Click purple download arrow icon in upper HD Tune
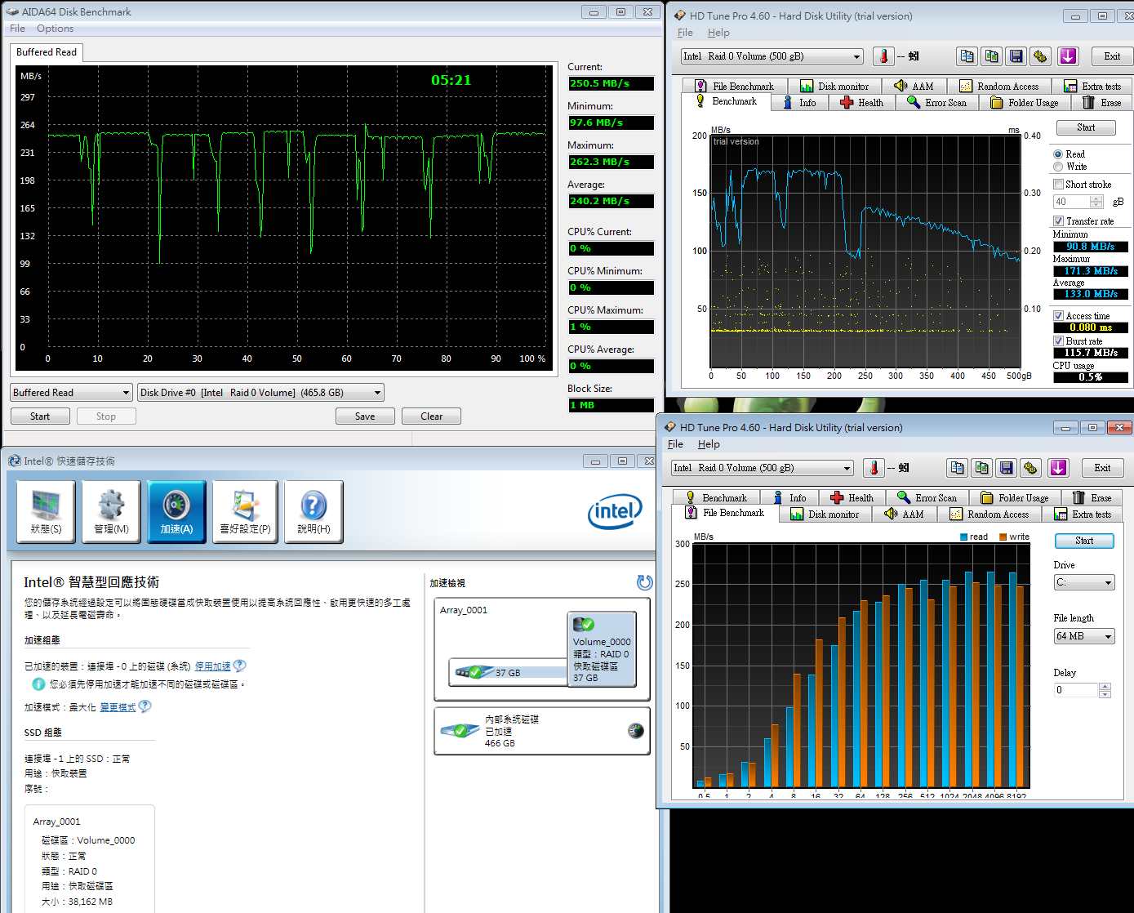This screenshot has width=1134, height=913. click(x=1068, y=56)
